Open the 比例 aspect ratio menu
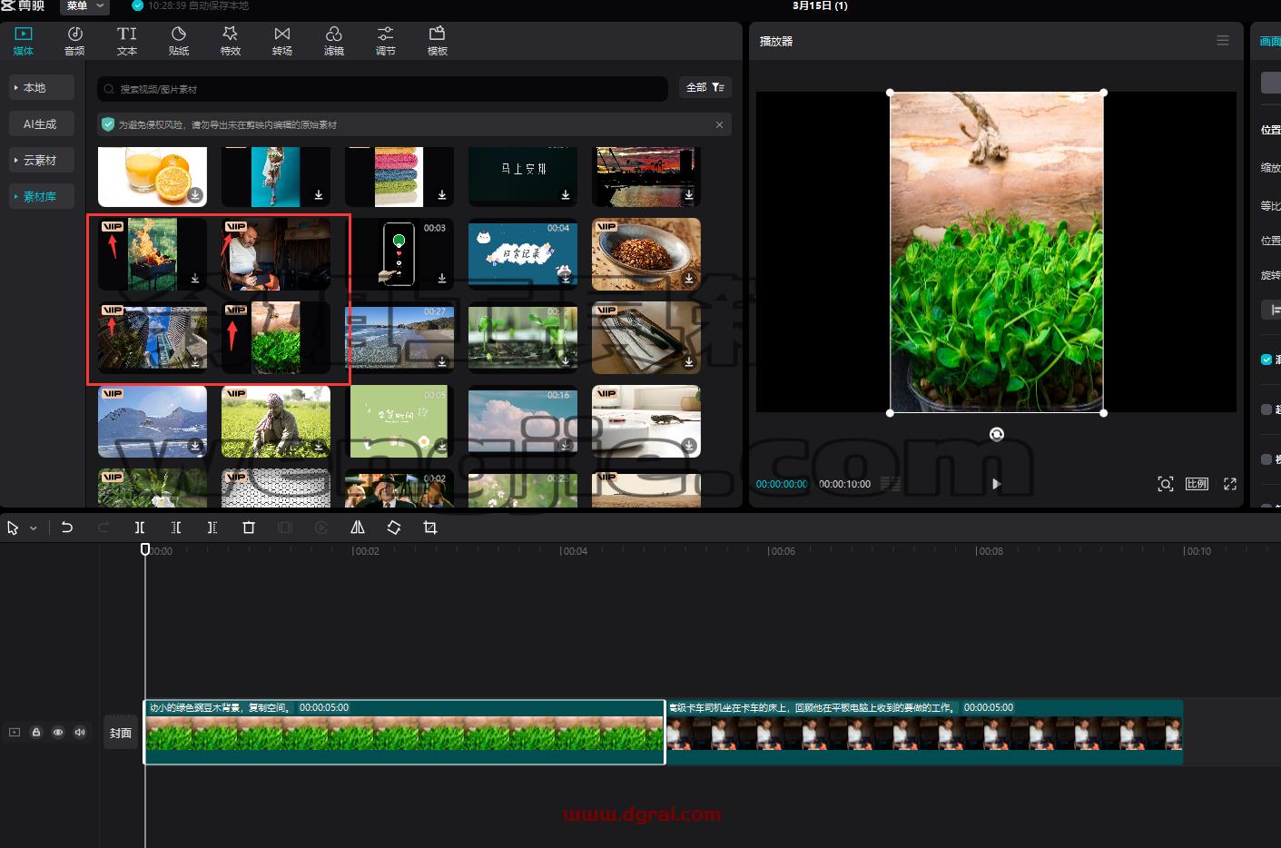1281x848 pixels. tap(1197, 484)
